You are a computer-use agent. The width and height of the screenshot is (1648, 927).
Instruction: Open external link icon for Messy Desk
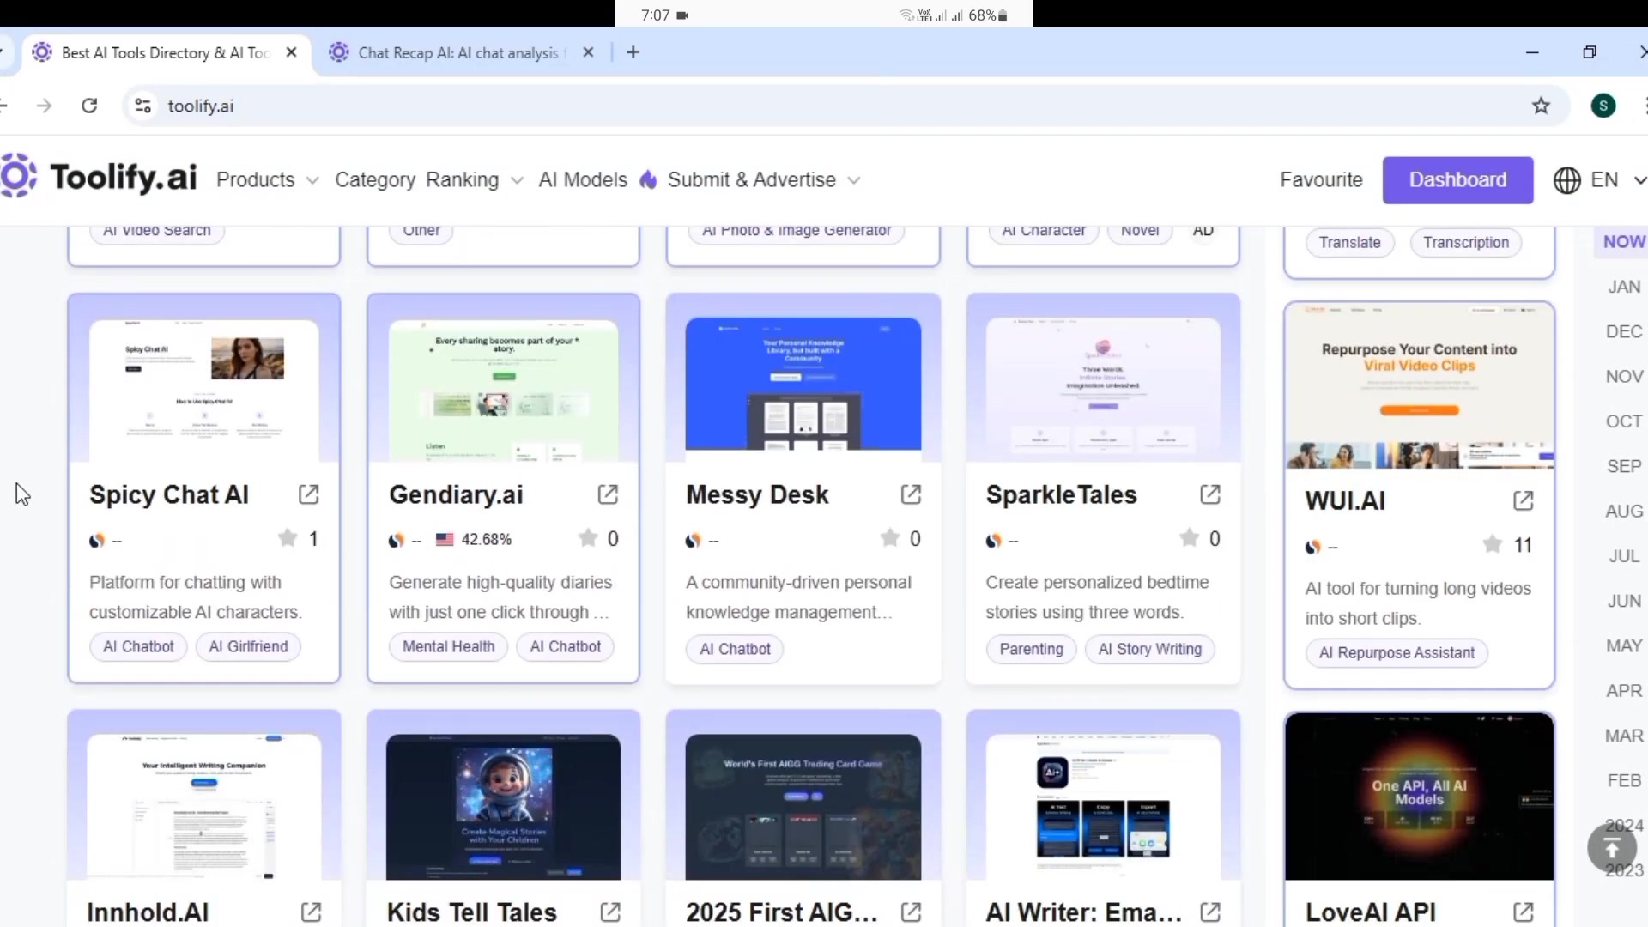(x=911, y=494)
